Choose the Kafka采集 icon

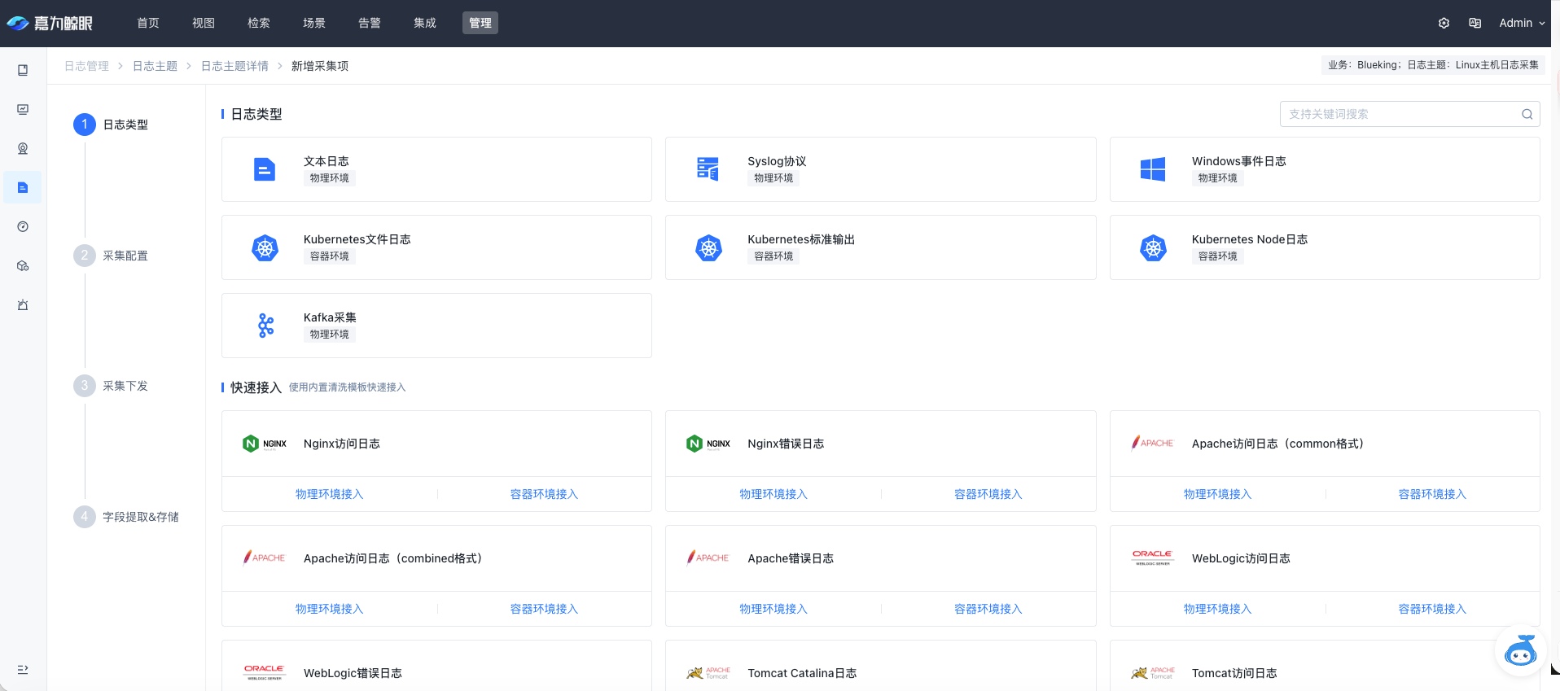(265, 326)
